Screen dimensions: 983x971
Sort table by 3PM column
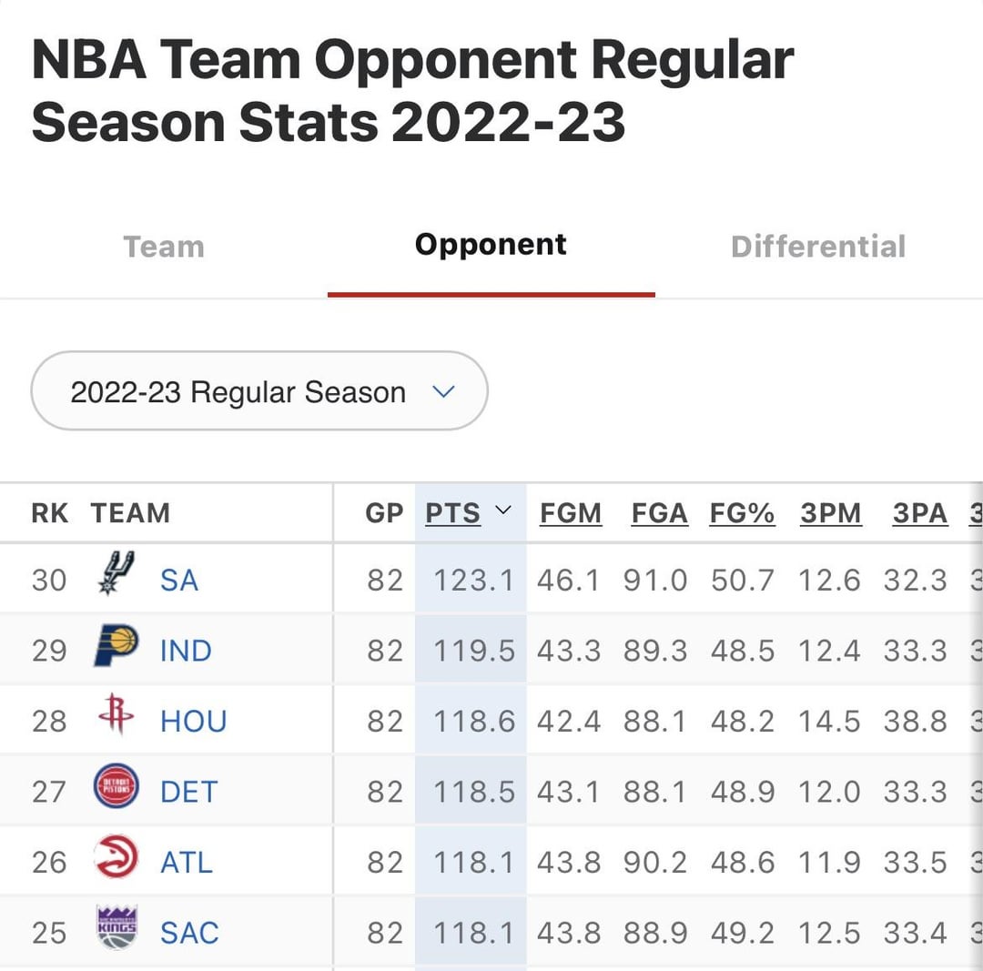(830, 513)
